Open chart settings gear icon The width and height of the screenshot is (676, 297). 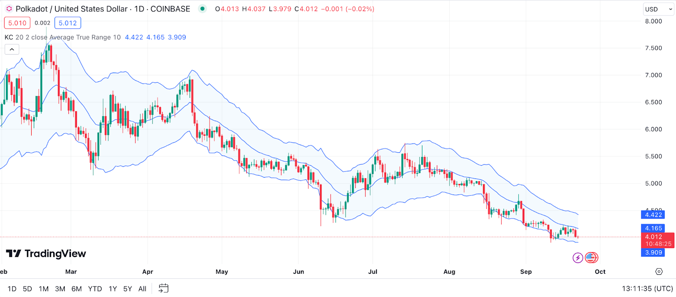point(659,271)
